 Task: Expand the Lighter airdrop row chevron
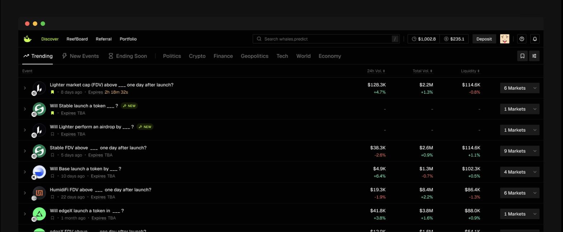[x=25, y=130]
